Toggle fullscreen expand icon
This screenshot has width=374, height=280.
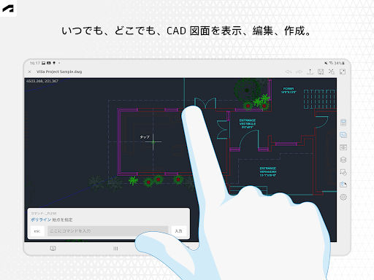(343, 71)
